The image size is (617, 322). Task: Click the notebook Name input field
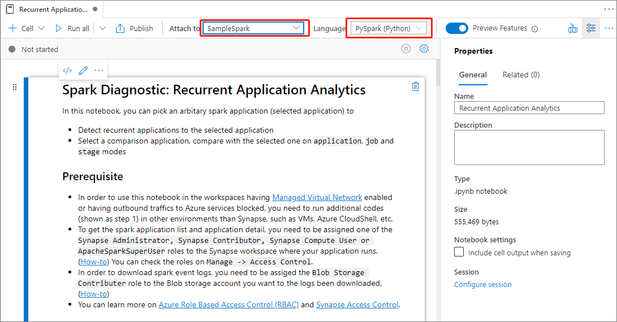(x=529, y=108)
